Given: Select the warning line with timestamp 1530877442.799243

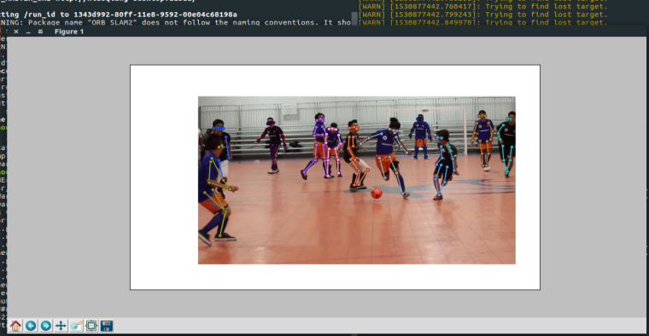Looking at the screenshot, I should [482, 14].
